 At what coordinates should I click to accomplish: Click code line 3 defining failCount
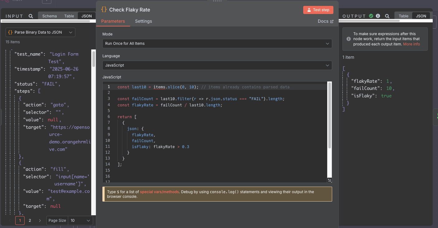tap(201, 99)
